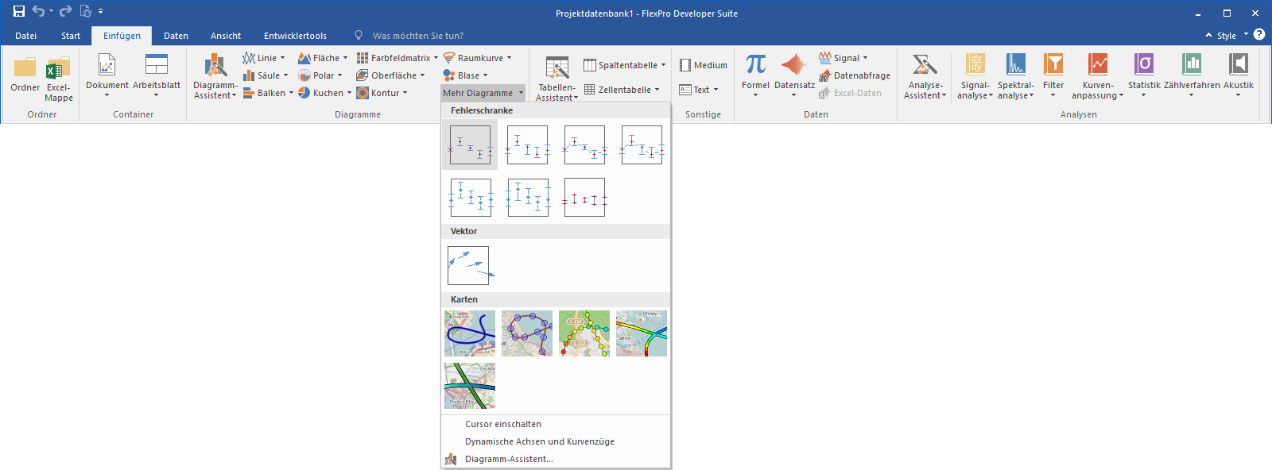1272x470 pixels.
Task: Select second Fehlerschranke chart in first row
Action: coord(527,144)
